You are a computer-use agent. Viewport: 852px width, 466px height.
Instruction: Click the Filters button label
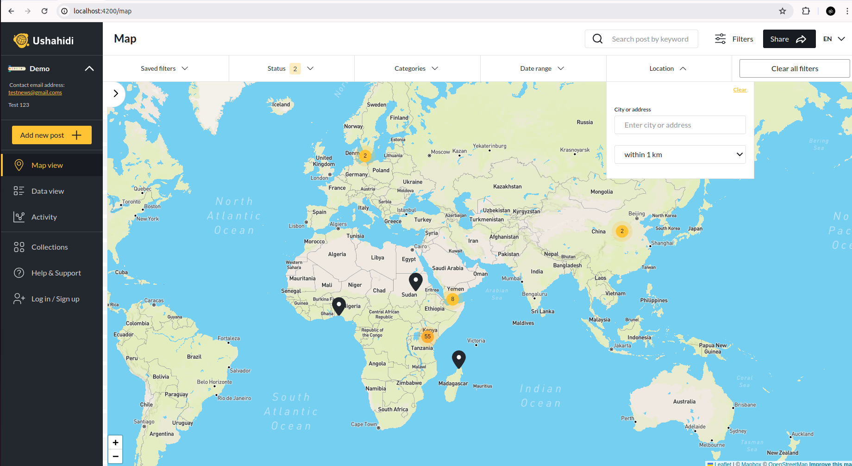[743, 39]
